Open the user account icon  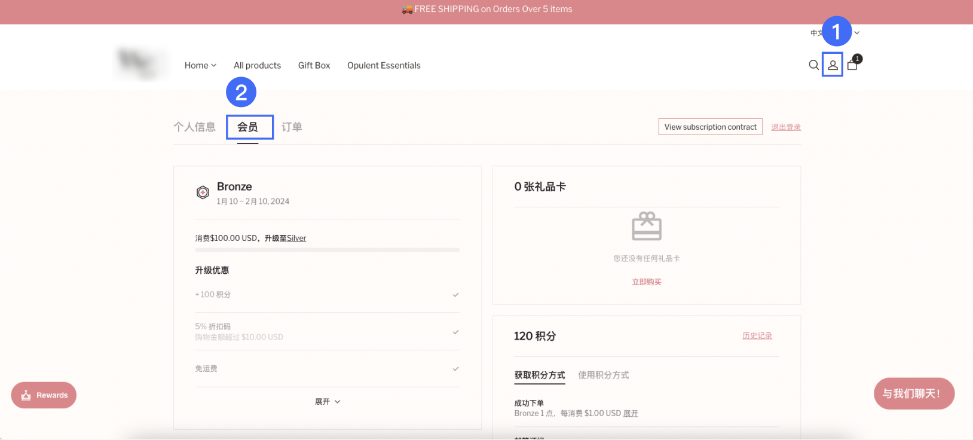click(x=833, y=65)
